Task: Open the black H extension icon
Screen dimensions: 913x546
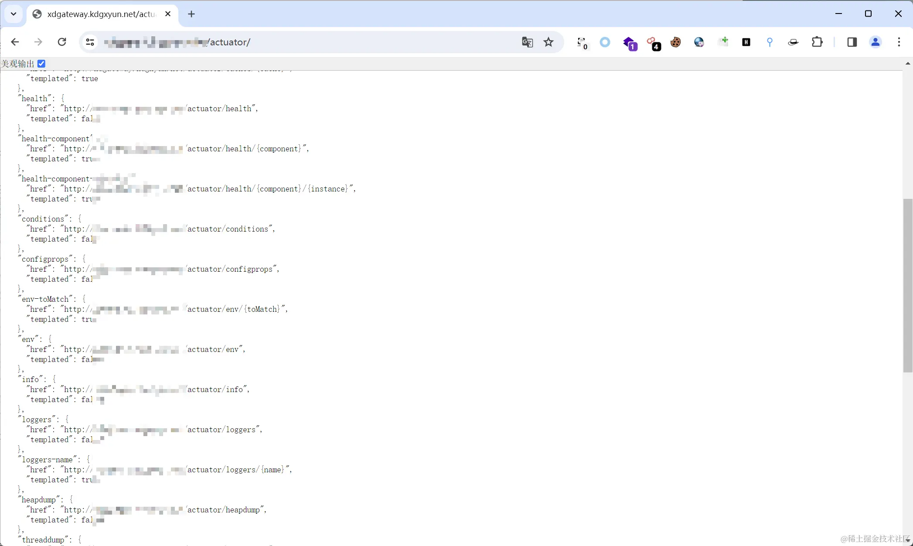Action: point(746,42)
